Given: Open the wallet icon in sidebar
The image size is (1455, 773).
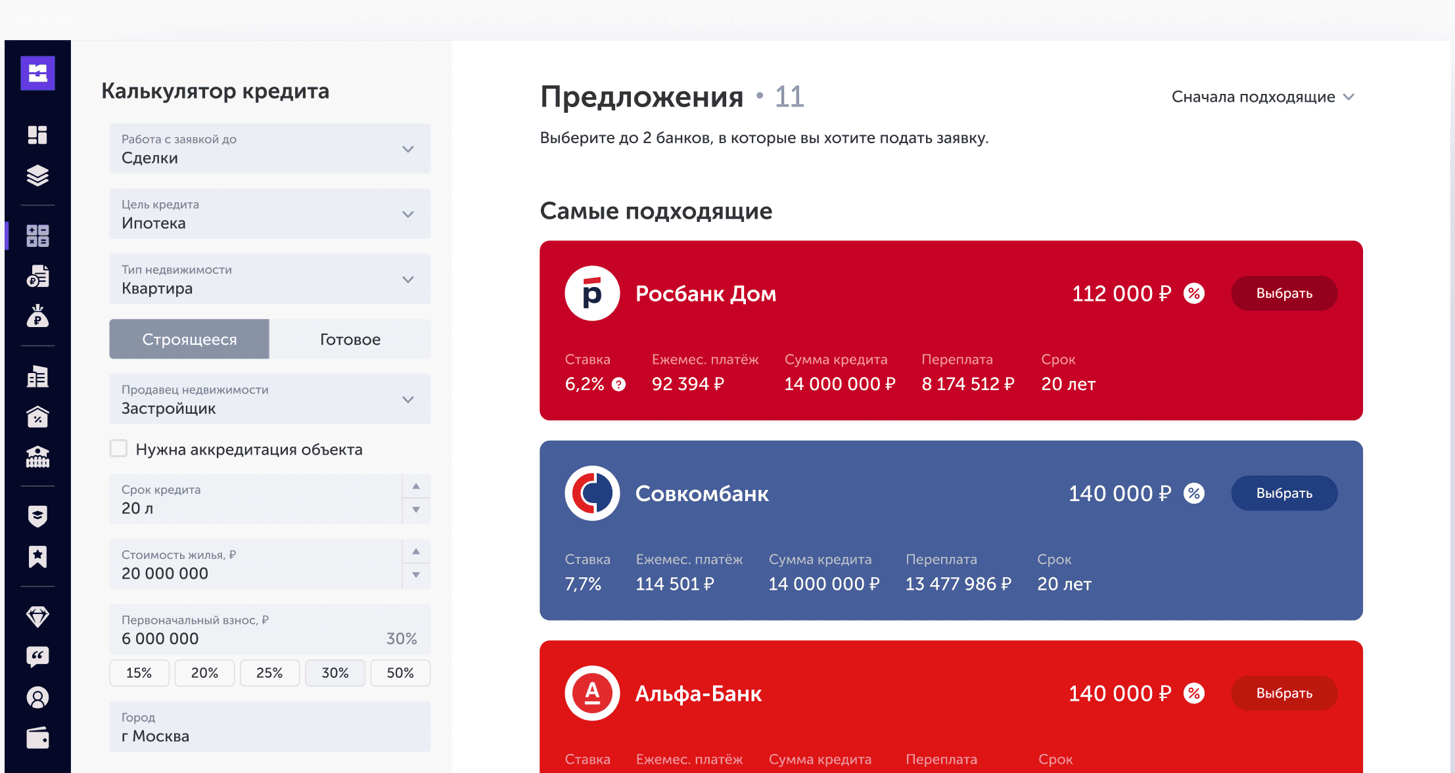Looking at the screenshot, I should [x=37, y=738].
